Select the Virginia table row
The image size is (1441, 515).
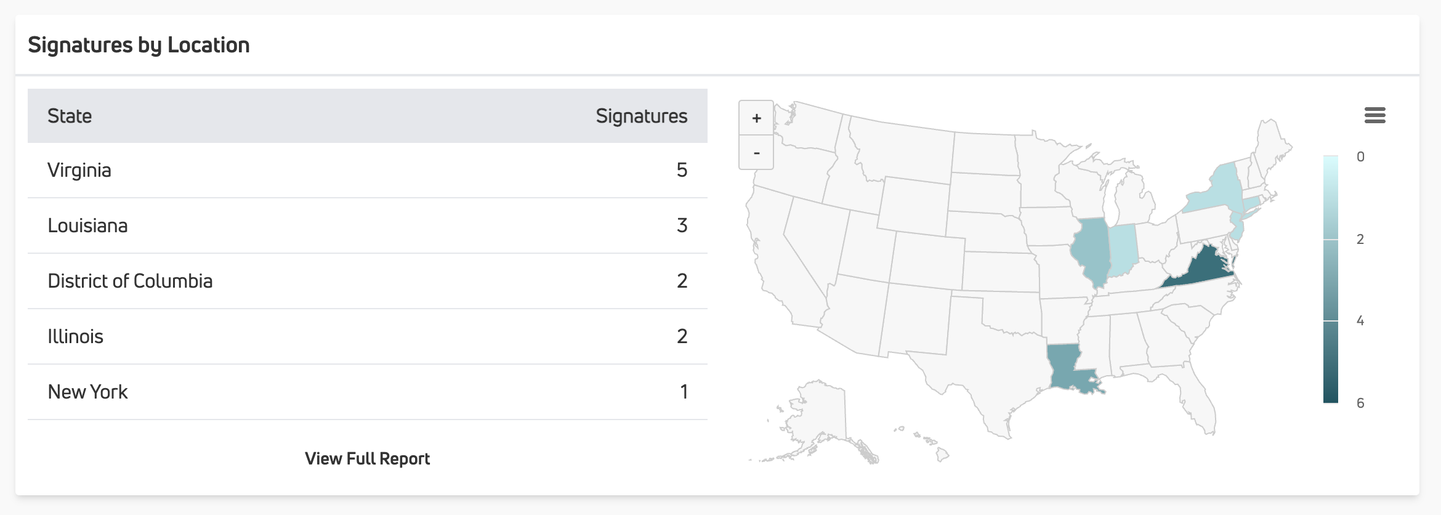pyautogui.click(x=368, y=170)
